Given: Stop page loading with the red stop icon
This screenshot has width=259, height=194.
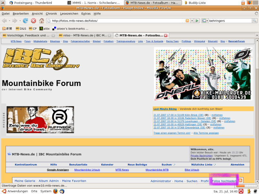Looking at the screenshot, I should (x=33, y=21).
